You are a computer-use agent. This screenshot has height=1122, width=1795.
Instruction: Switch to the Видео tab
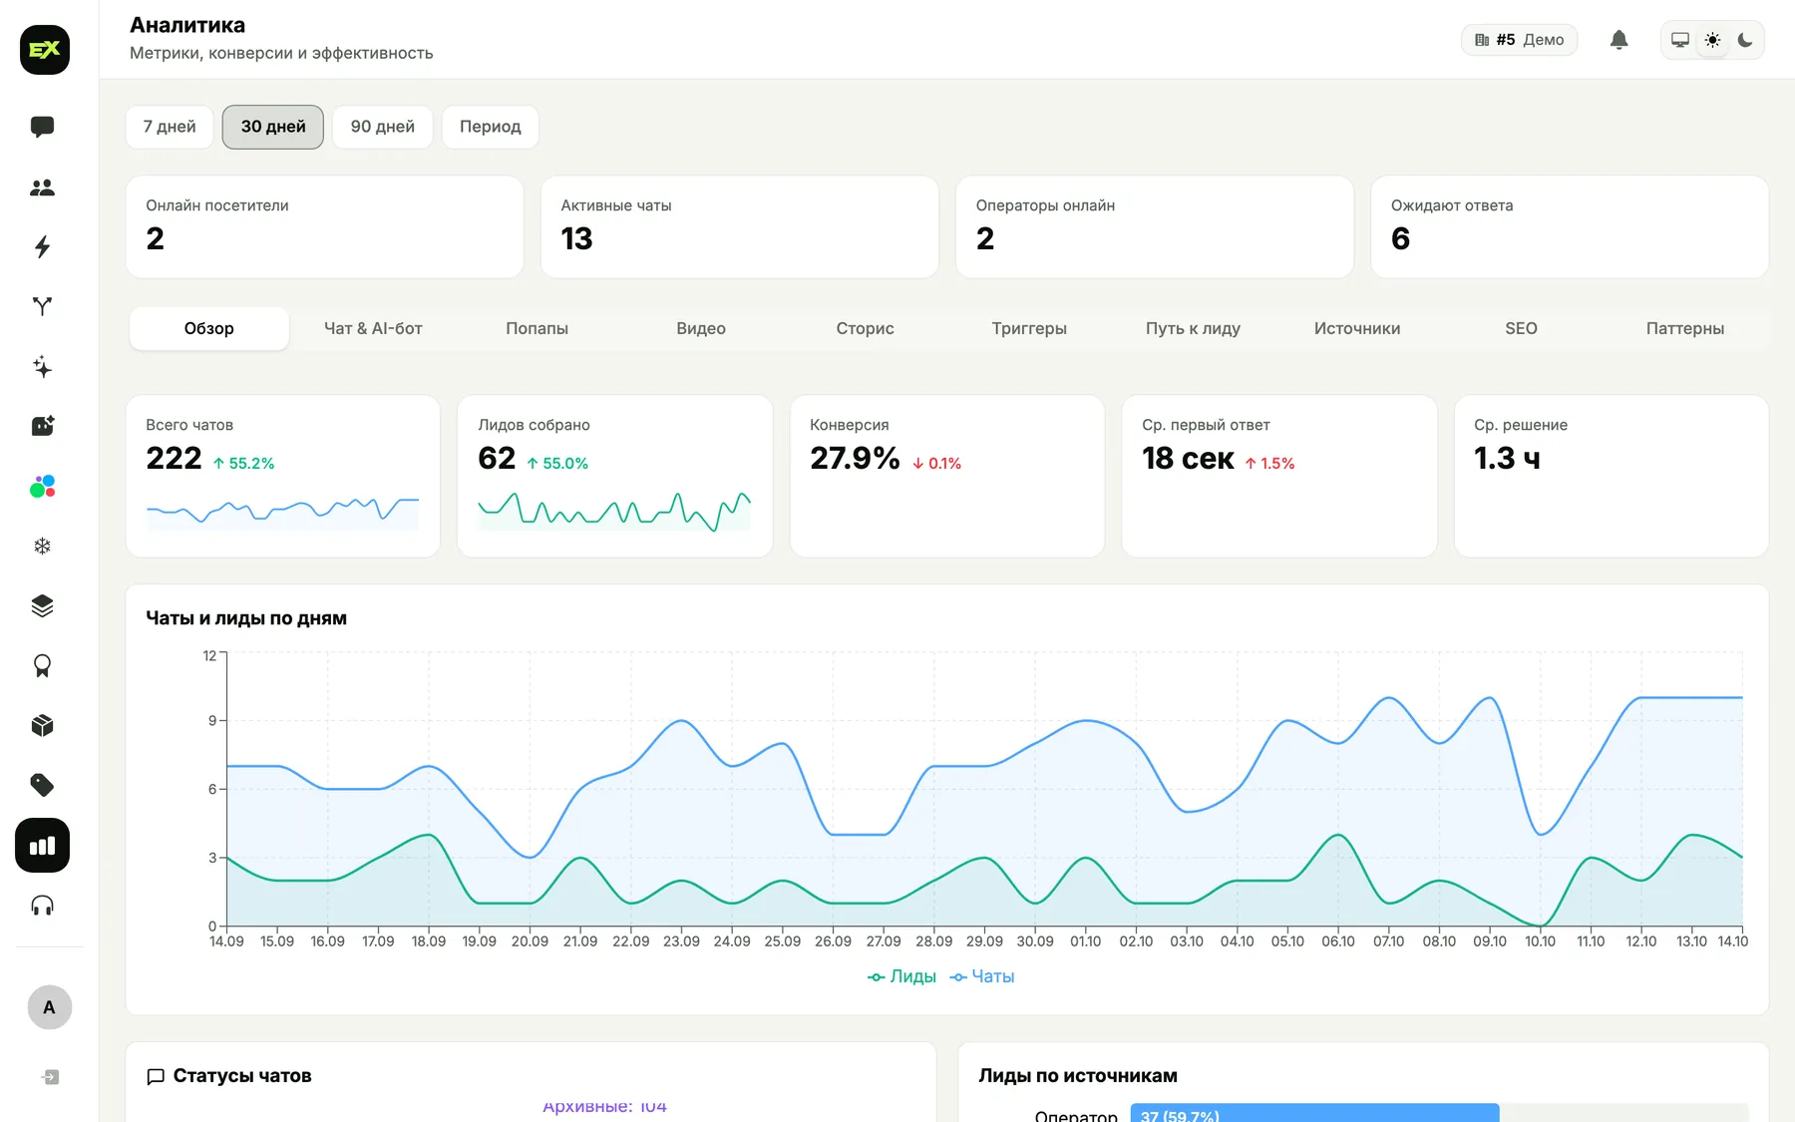pyautogui.click(x=701, y=328)
